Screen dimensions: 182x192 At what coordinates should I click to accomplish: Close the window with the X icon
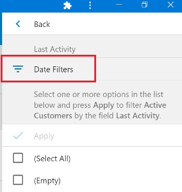[x=170, y=5]
